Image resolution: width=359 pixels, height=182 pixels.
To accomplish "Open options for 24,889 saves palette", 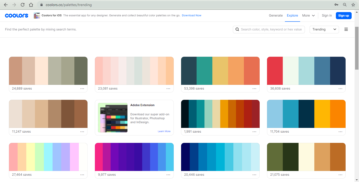I will (82, 89).
